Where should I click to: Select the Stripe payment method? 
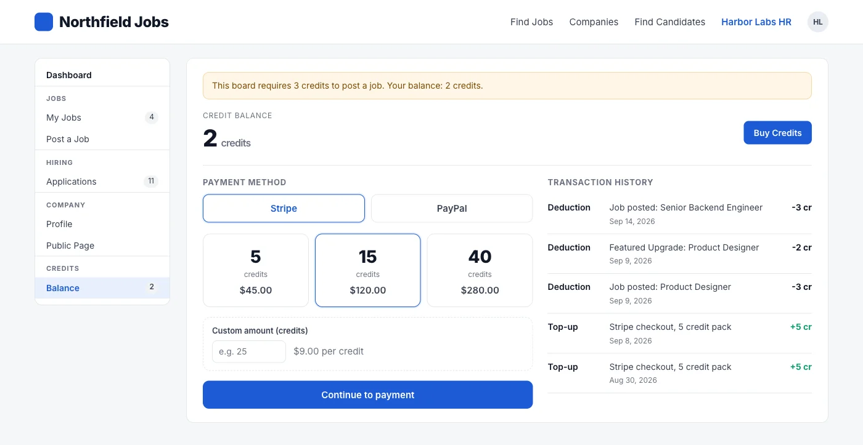click(x=284, y=209)
